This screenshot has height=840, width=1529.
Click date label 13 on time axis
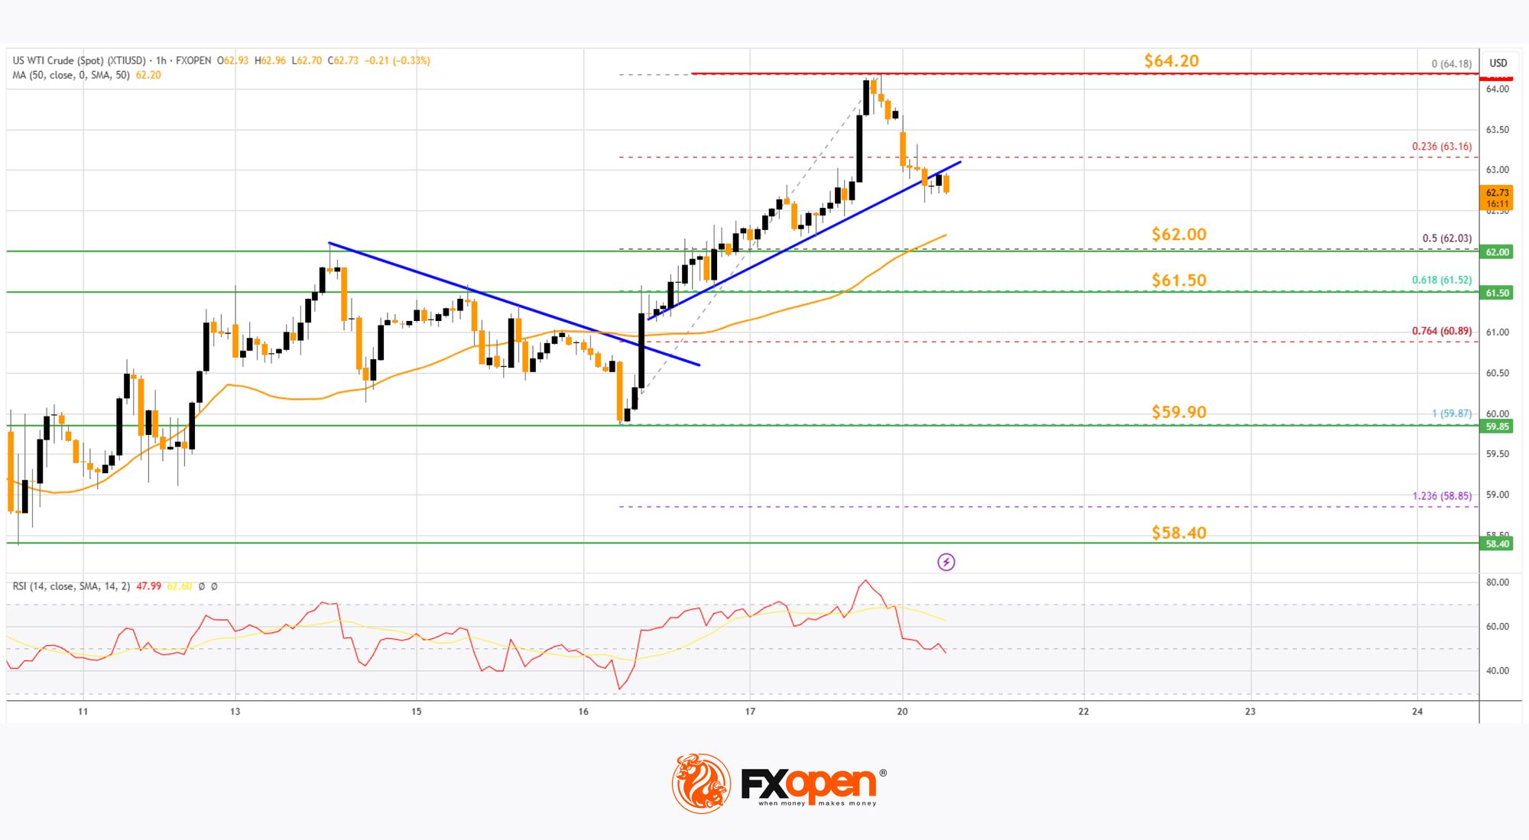235,712
